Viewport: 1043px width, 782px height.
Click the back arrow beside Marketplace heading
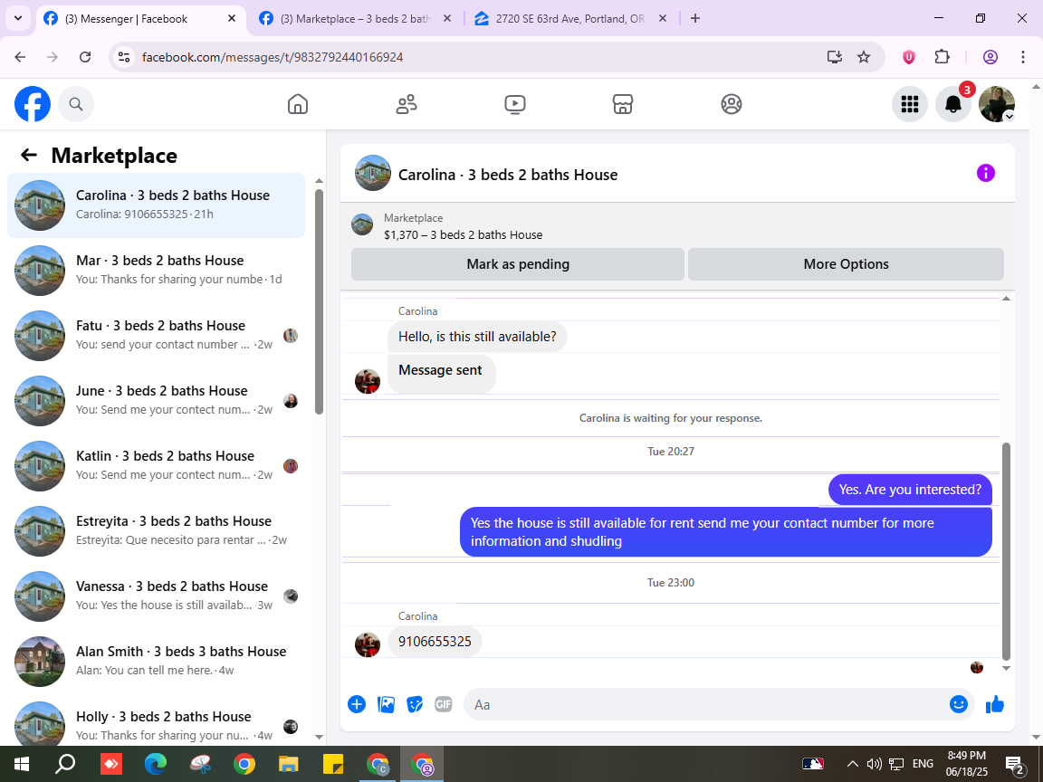(x=29, y=155)
